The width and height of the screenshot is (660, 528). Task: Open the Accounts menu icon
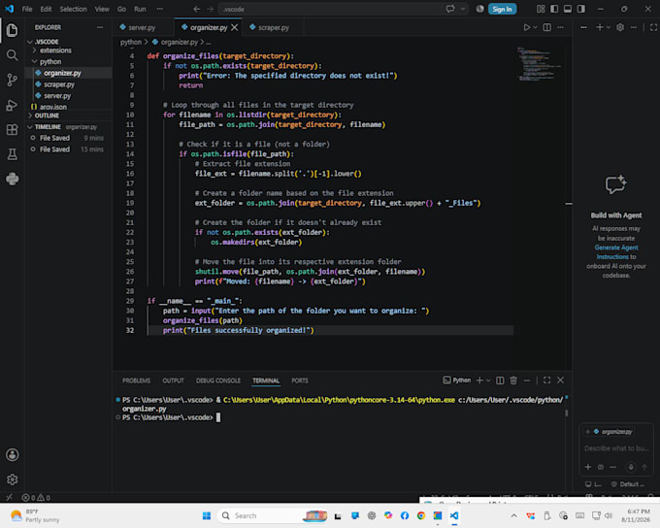click(13, 455)
